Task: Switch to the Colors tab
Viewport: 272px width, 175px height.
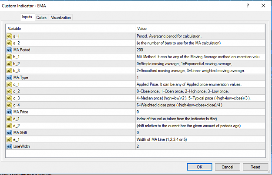Action: (x=41, y=17)
